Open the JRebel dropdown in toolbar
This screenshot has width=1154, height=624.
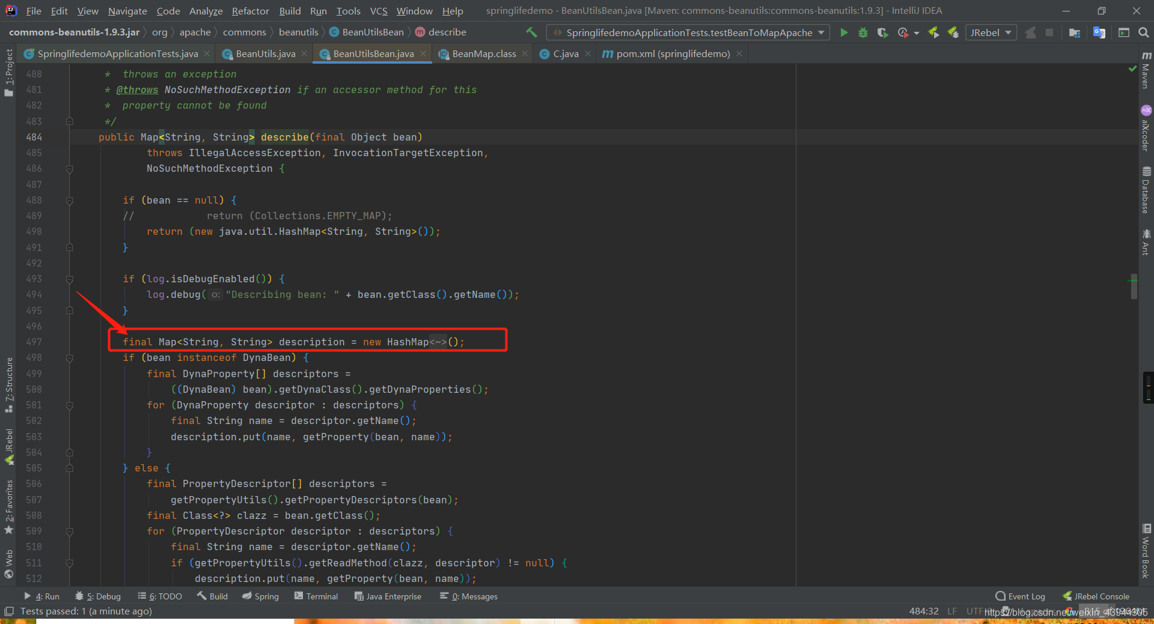click(991, 32)
